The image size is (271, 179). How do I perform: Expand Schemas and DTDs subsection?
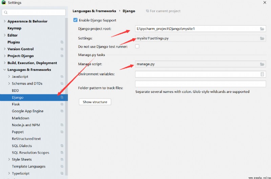(x=9, y=83)
